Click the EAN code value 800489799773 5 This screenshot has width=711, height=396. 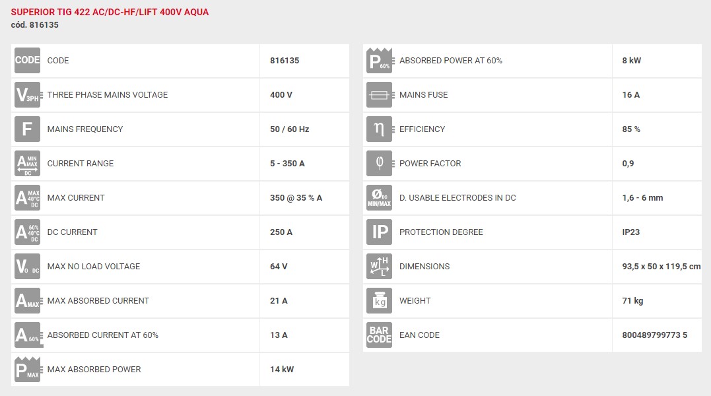pos(654,335)
